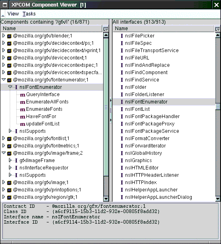Select nsIGlobalHistory in the interfaces list

[x=164, y=153]
